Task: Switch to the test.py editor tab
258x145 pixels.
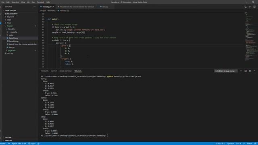Action: point(105,7)
